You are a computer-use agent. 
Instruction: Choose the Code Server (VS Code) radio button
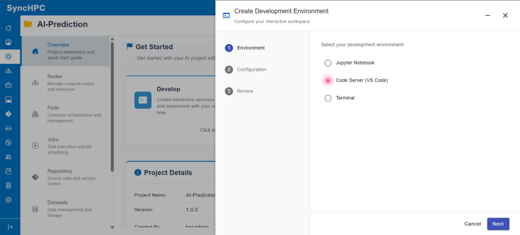coord(328,80)
